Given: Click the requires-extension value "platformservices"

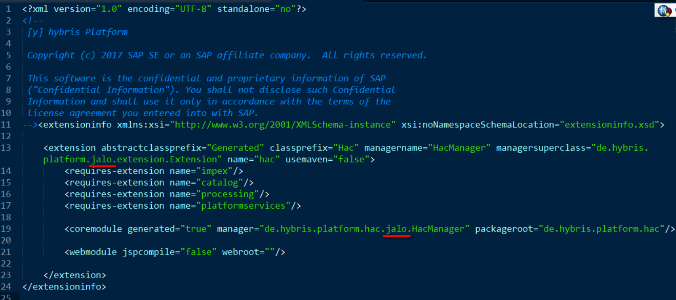Looking at the screenshot, I should [x=243, y=206].
